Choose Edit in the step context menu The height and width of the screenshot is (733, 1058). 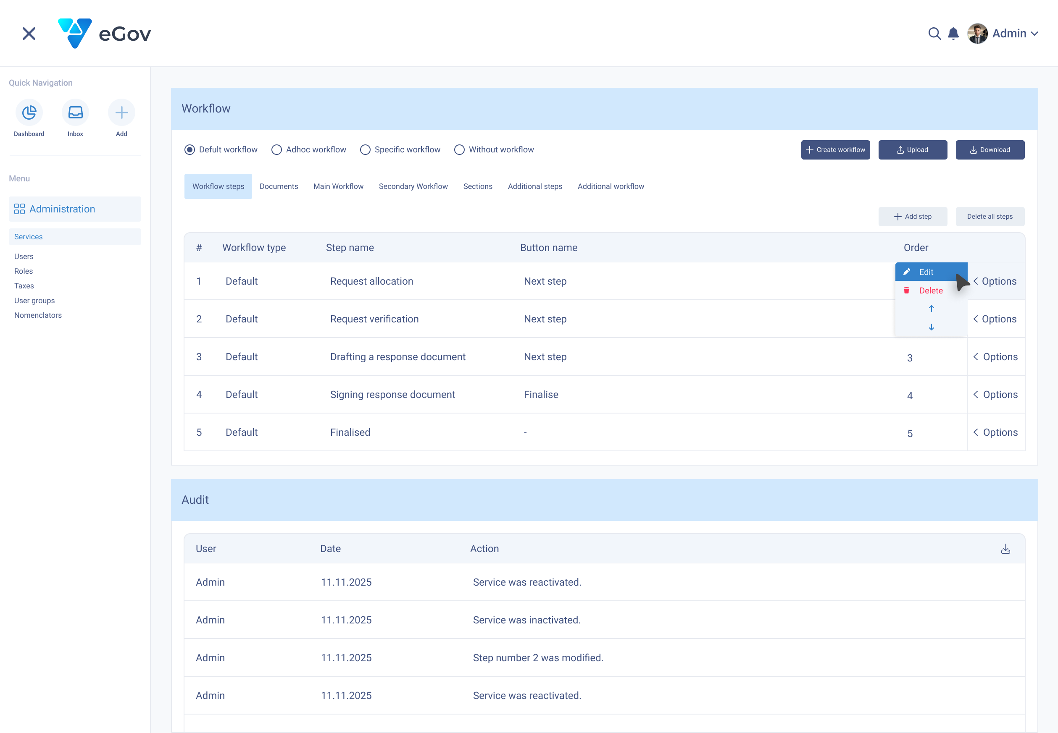pyautogui.click(x=926, y=272)
